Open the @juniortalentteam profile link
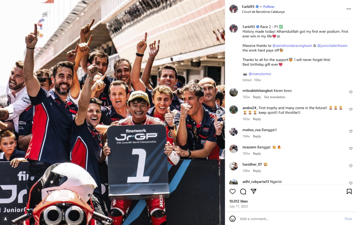355x225 pixels. point(332,45)
